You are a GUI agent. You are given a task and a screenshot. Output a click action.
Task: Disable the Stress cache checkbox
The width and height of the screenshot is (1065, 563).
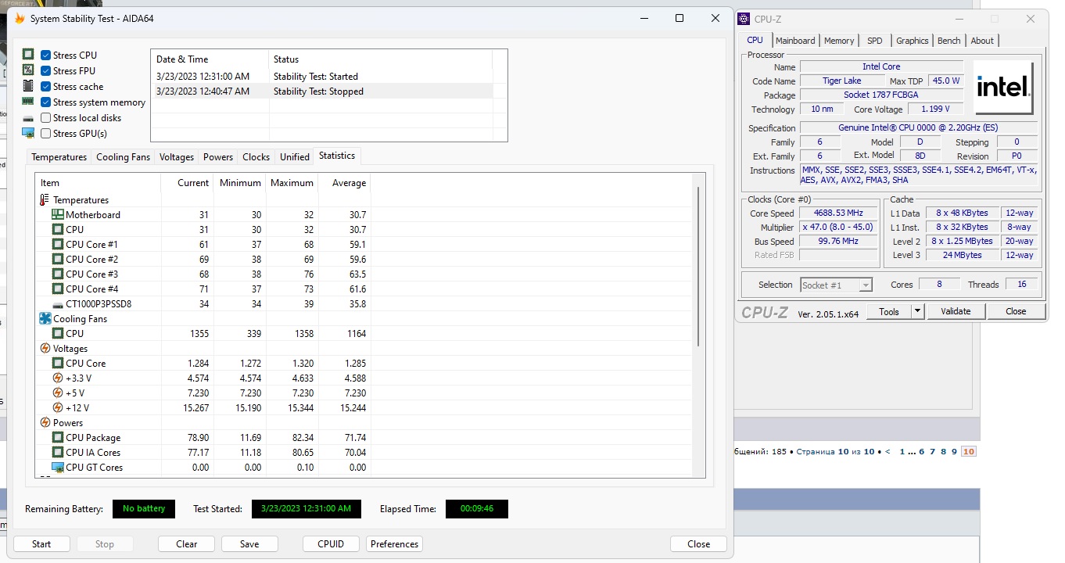pyautogui.click(x=46, y=87)
